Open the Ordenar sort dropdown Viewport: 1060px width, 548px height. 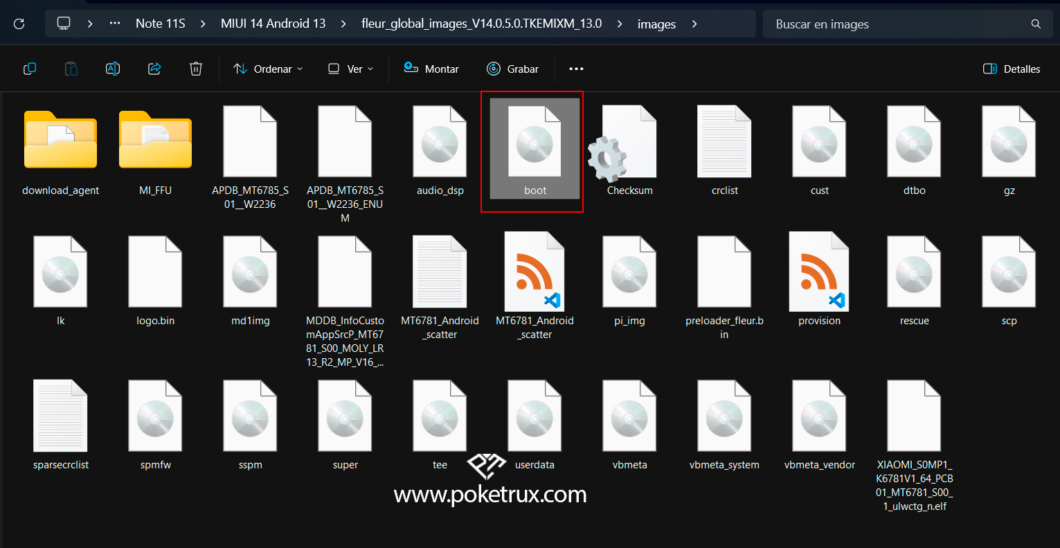pos(268,69)
